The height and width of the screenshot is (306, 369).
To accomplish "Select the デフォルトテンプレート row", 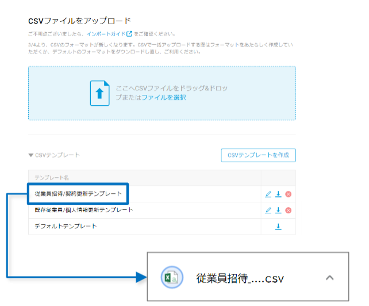I will click(162, 227).
